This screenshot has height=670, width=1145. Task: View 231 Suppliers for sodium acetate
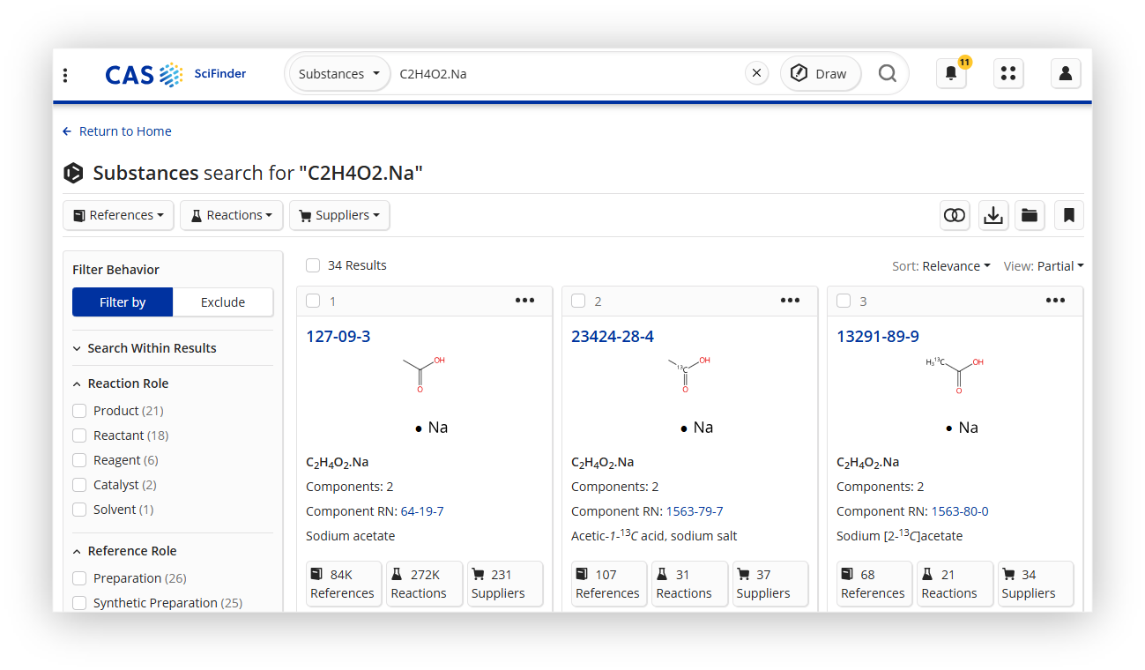pos(504,584)
